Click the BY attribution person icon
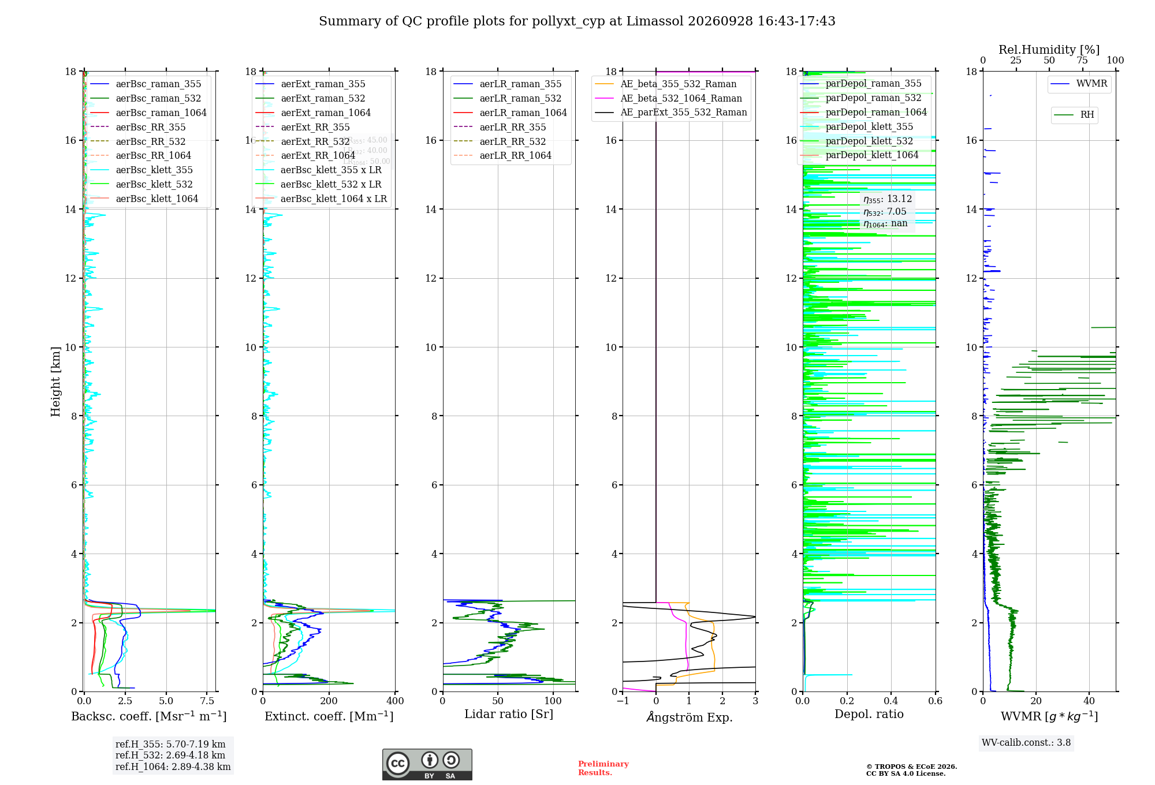1155x785 pixels. [x=429, y=760]
